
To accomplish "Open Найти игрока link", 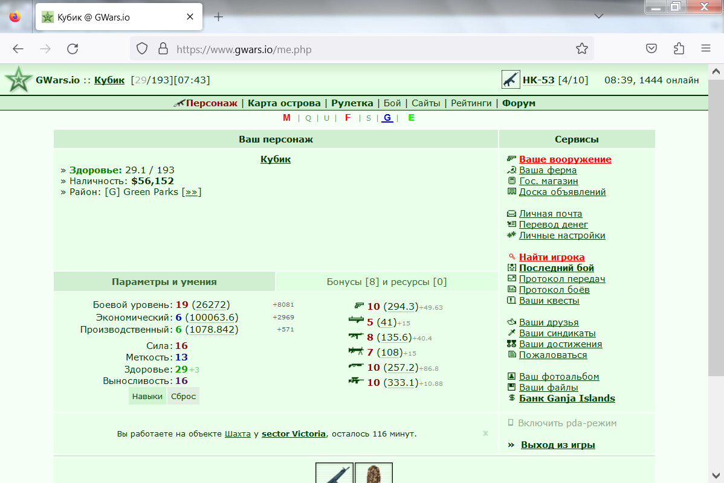I will [x=552, y=257].
